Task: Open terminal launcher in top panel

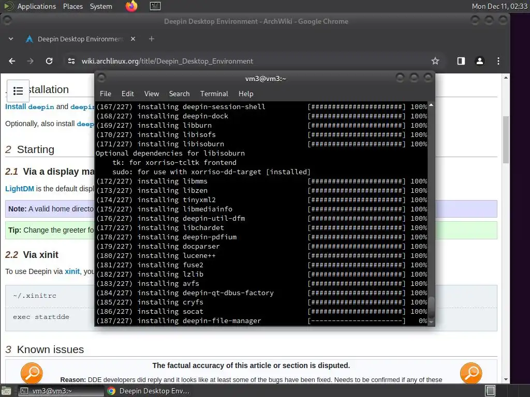Action: click(155, 6)
